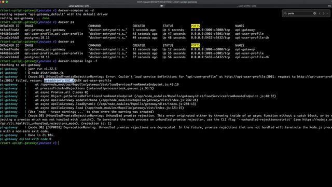
Task: Click "exited with code 0" message
Action: point(35,139)
